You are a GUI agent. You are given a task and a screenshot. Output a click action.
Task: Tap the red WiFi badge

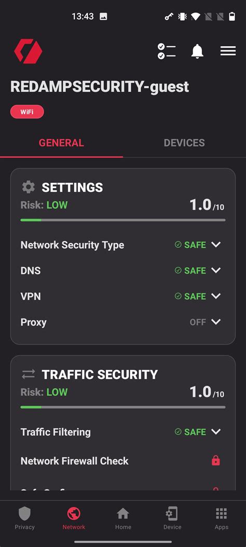tap(27, 112)
